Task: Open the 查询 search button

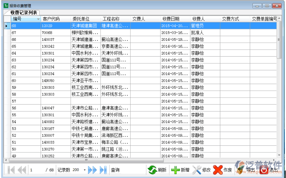Action: (115, 170)
